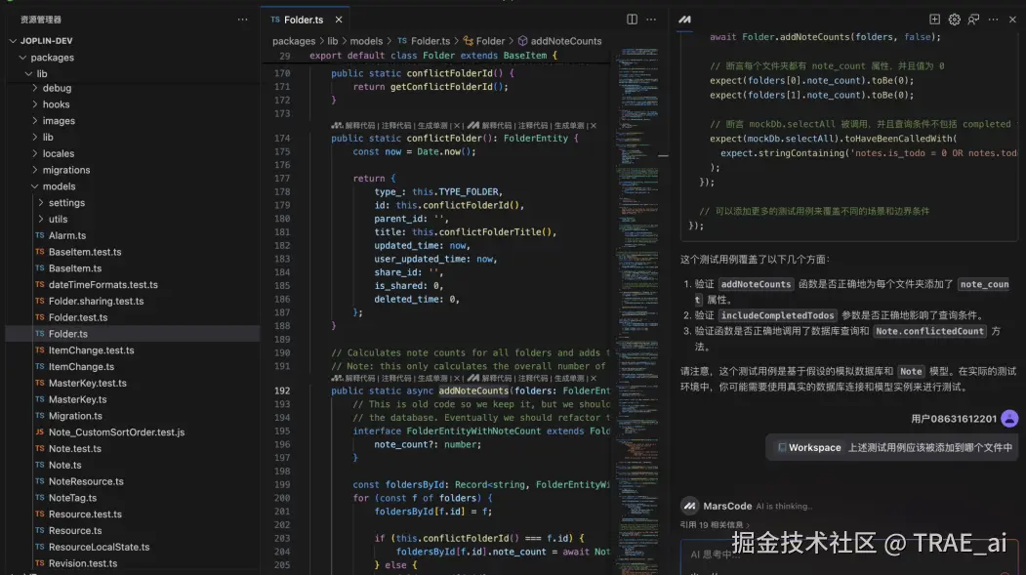The image size is (1026, 575).
Task: Split the editor to the right
Action: pyautogui.click(x=632, y=20)
